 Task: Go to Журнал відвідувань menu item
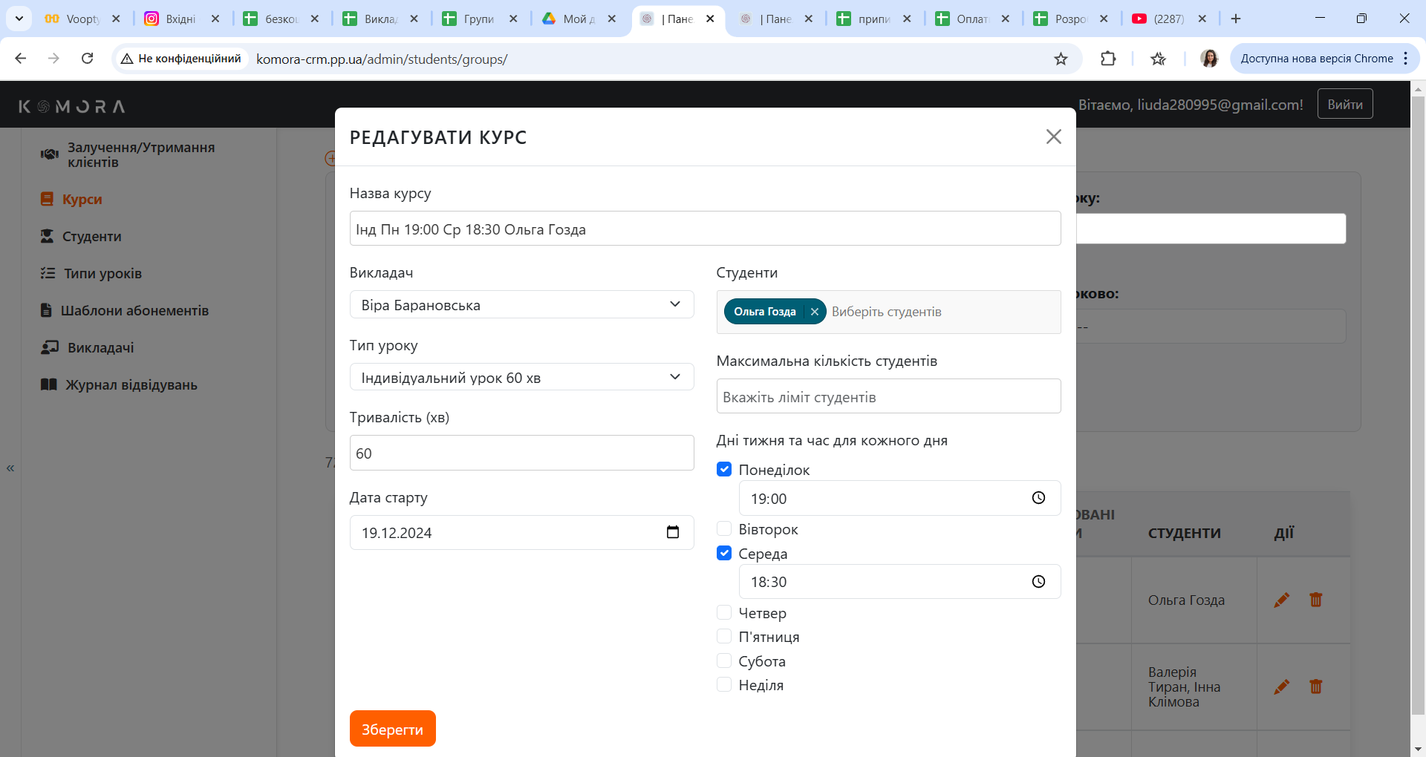point(131,384)
